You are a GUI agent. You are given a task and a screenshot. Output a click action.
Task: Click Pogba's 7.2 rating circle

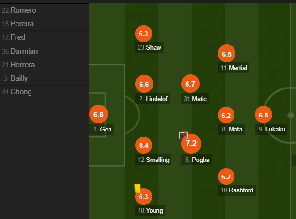[191, 144]
